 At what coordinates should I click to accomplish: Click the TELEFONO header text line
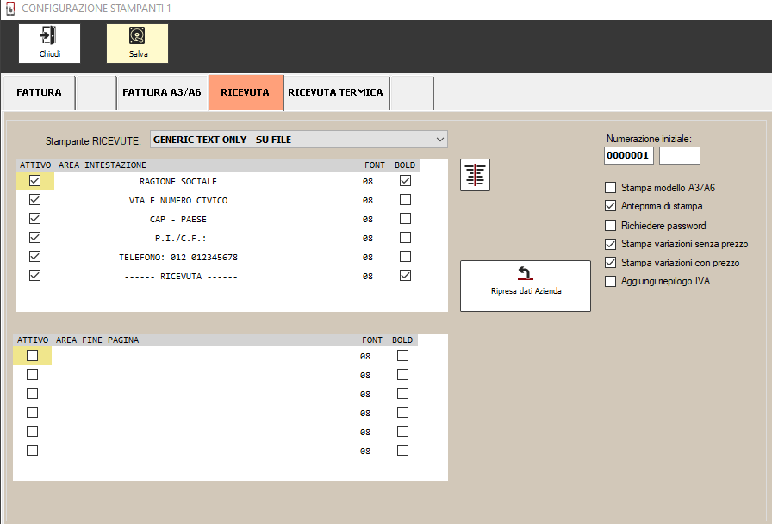point(178,258)
